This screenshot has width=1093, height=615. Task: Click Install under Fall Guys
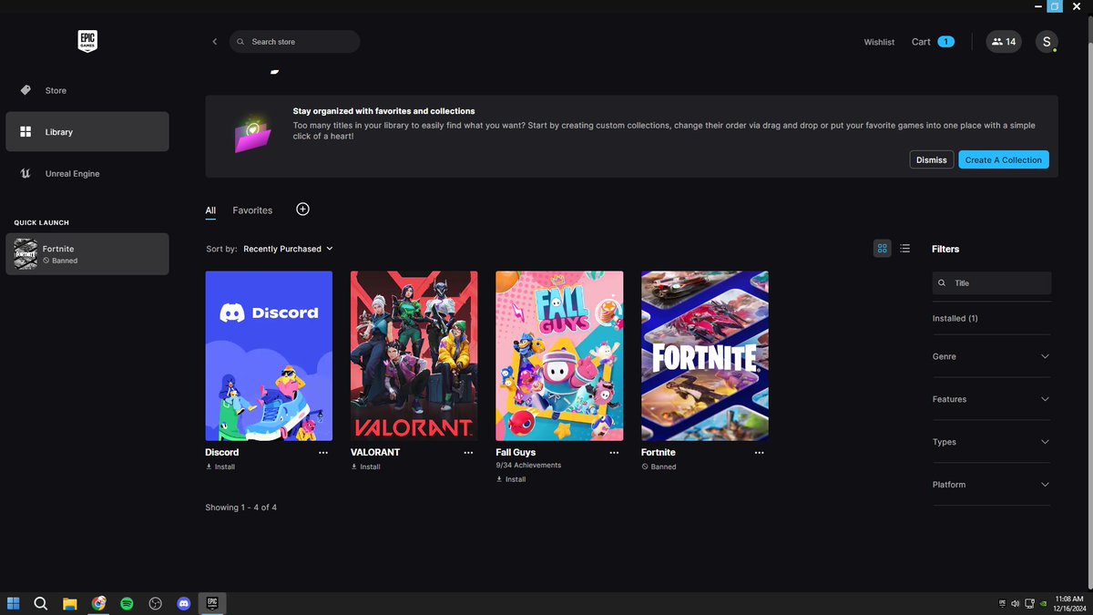pyautogui.click(x=511, y=479)
